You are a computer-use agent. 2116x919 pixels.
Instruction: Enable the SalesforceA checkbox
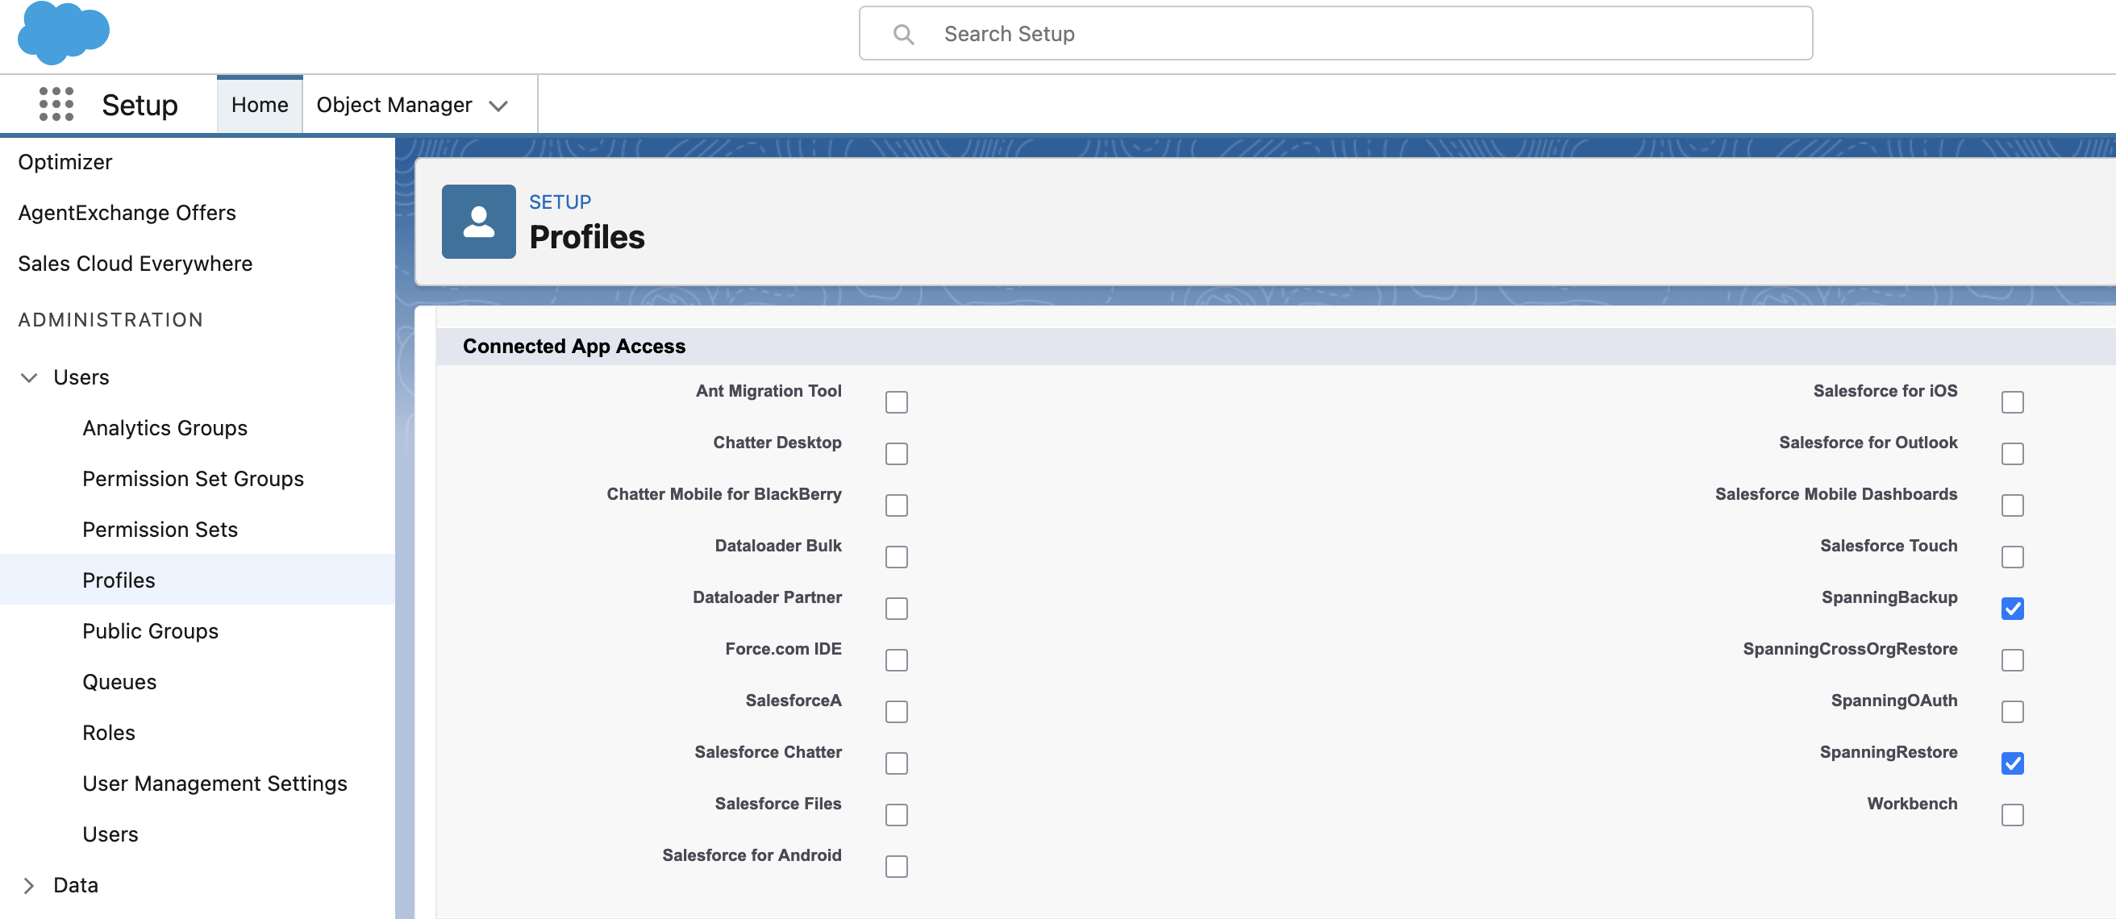(896, 712)
